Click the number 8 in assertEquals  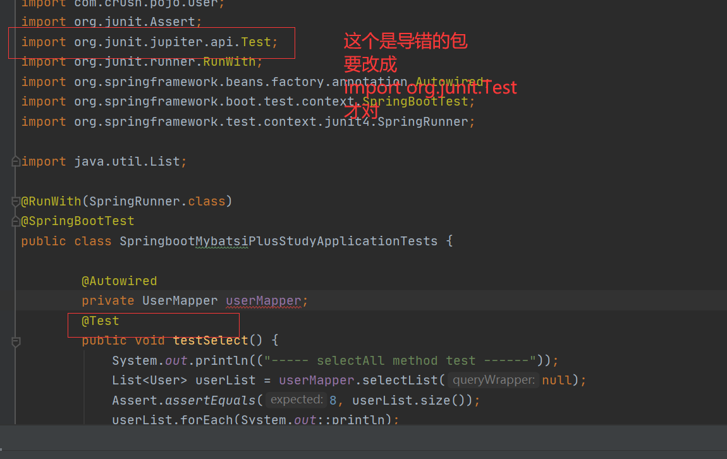tap(333, 400)
